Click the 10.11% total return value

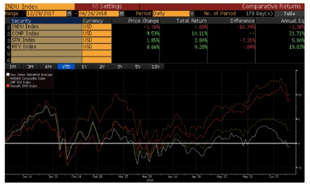pos(199,33)
